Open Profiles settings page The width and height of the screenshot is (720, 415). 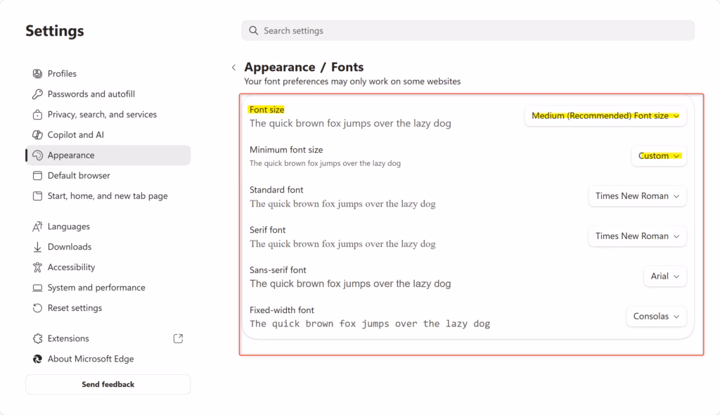coord(108,74)
